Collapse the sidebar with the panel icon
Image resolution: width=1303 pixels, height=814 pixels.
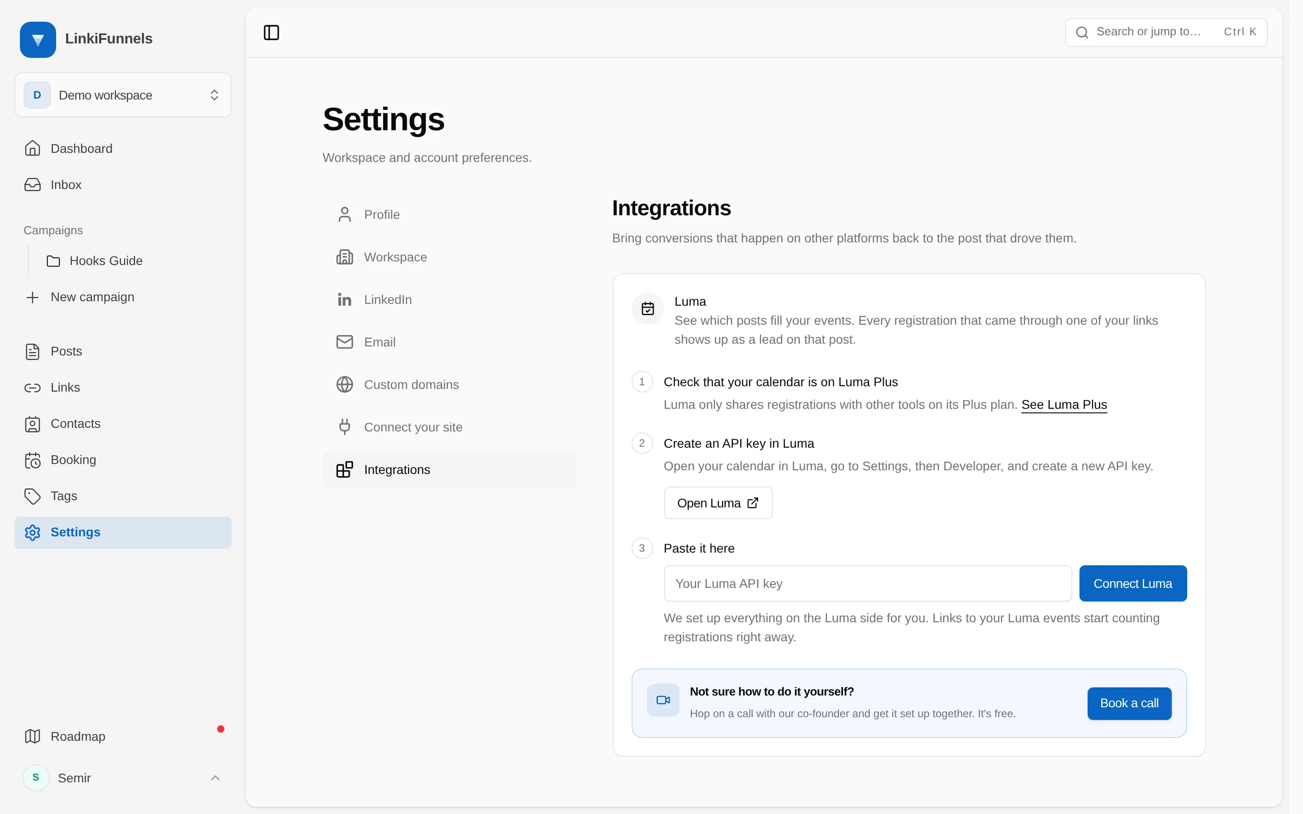pos(271,32)
